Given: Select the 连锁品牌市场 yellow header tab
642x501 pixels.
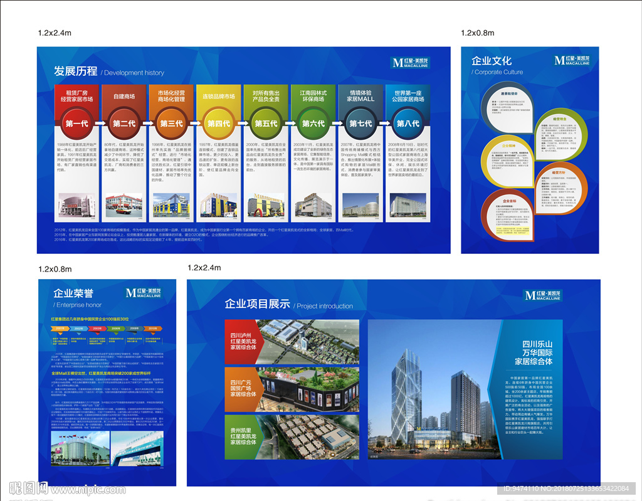Looking at the screenshot, I should coord(218,97).
